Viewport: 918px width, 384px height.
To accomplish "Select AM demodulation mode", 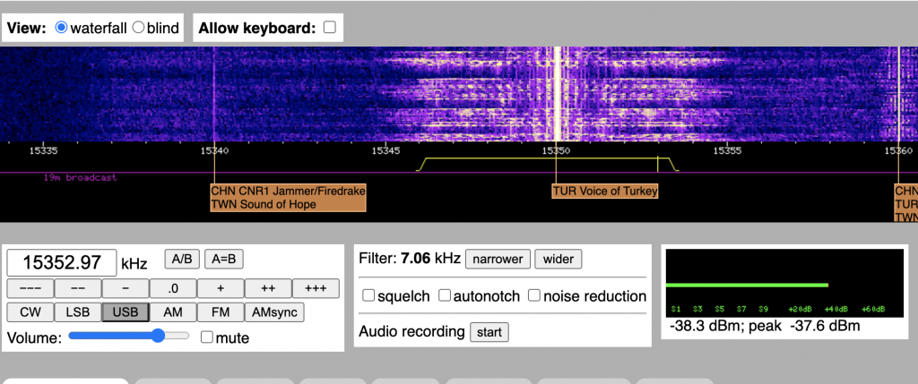I will [172, 312].
